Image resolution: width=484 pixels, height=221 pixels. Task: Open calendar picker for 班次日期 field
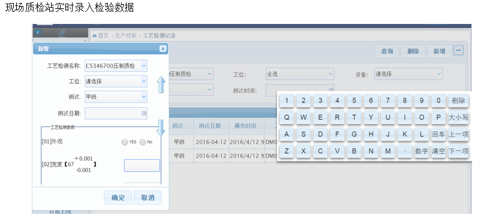click(143, 113)
